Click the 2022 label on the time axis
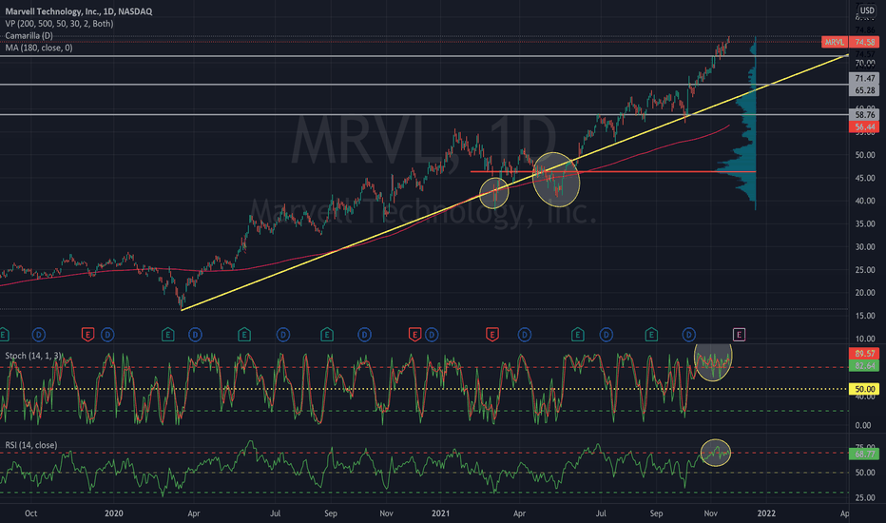 tap(765, 513)
